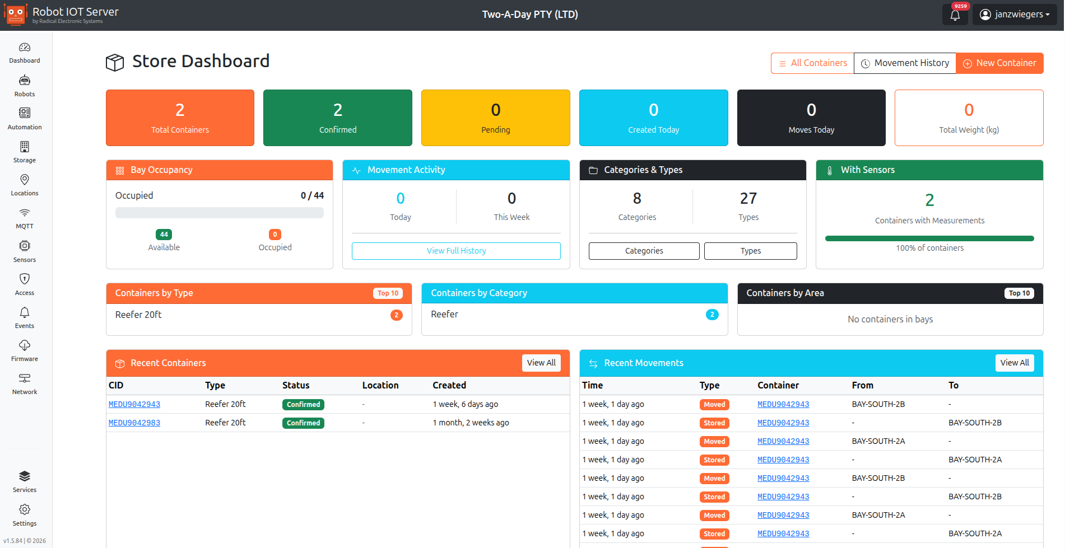Viewport: 1065px width, 548px height.
Task: Click the version text v1.5.84
Action: [13, 541]
